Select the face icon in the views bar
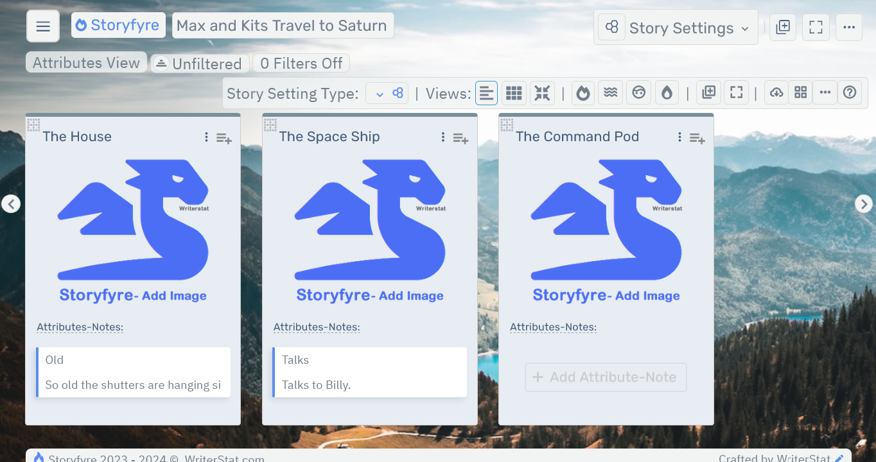Viewport: 876px width, 462px height. (x=638, y=92)
